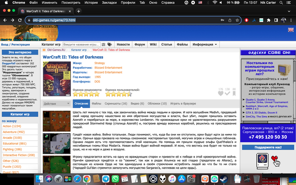Open the Old-Games.RU breadcrumb link

point(56,50)
